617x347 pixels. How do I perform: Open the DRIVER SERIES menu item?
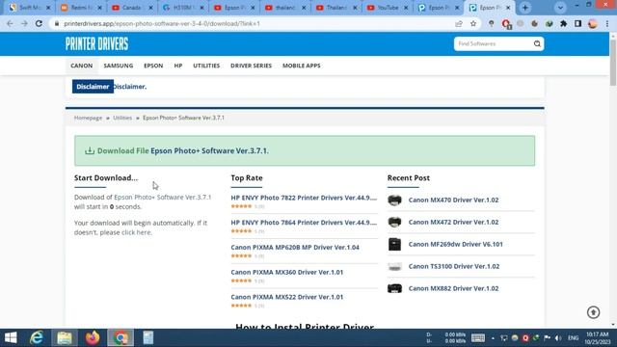[x=251, y=66]
